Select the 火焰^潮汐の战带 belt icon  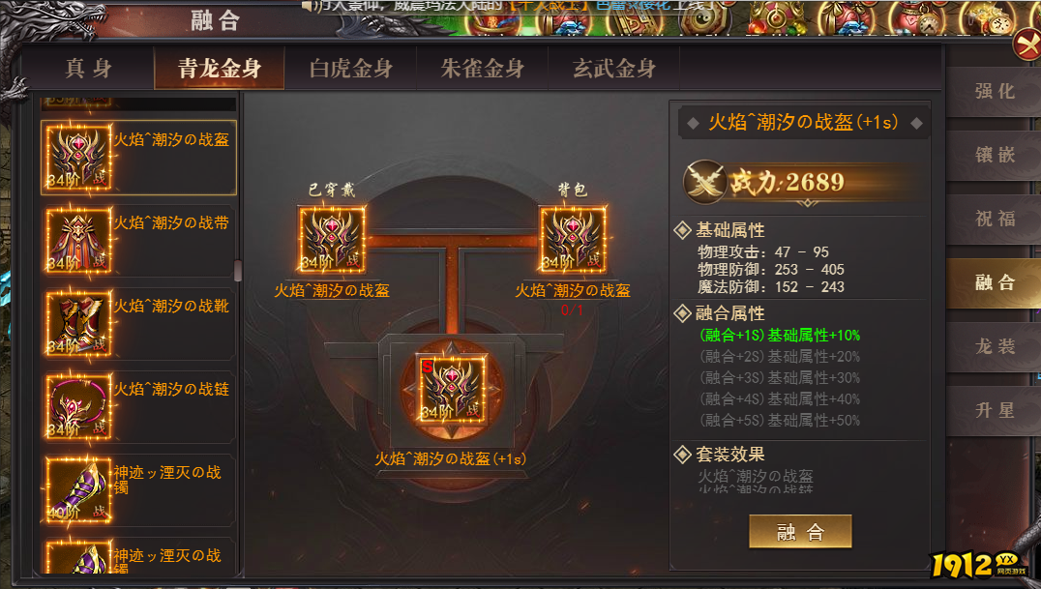coord(77,241)
